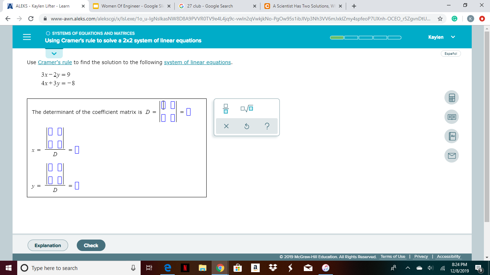
Task: Open the Cramer's rule link
Action: (x=55, y=62)
